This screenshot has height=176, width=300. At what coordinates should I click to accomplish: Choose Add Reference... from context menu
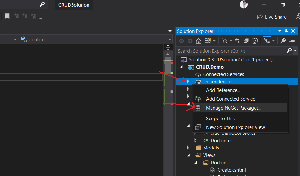click(240, 90)
